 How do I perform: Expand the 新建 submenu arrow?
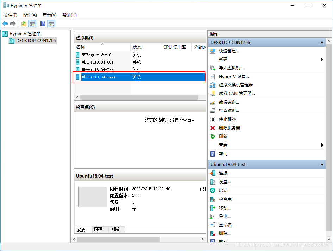point(322,59)
